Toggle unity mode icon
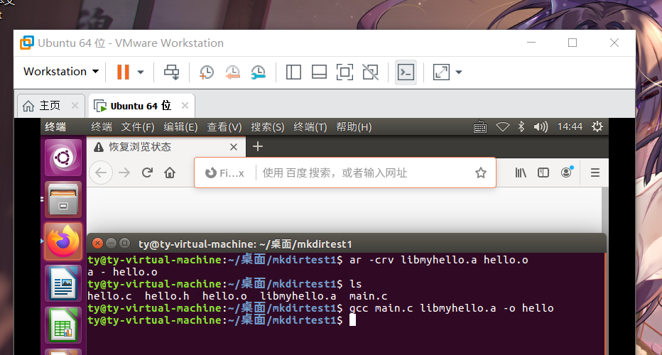 [371, 72]
